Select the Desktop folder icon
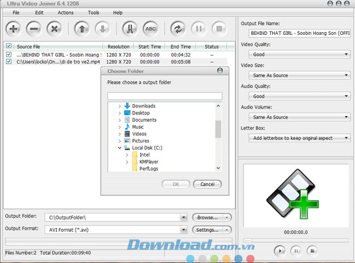The width and height of the screenshot is (355, 263). point(127,112)
